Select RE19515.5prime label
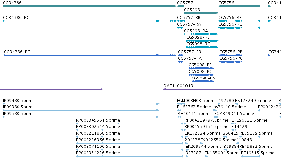 [258, 153]
